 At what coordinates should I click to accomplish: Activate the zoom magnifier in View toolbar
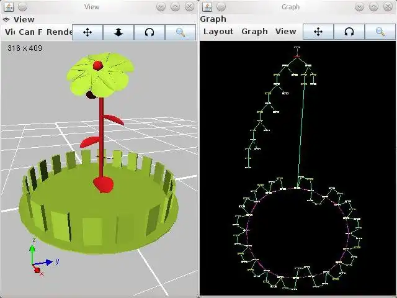pos(181,32)
